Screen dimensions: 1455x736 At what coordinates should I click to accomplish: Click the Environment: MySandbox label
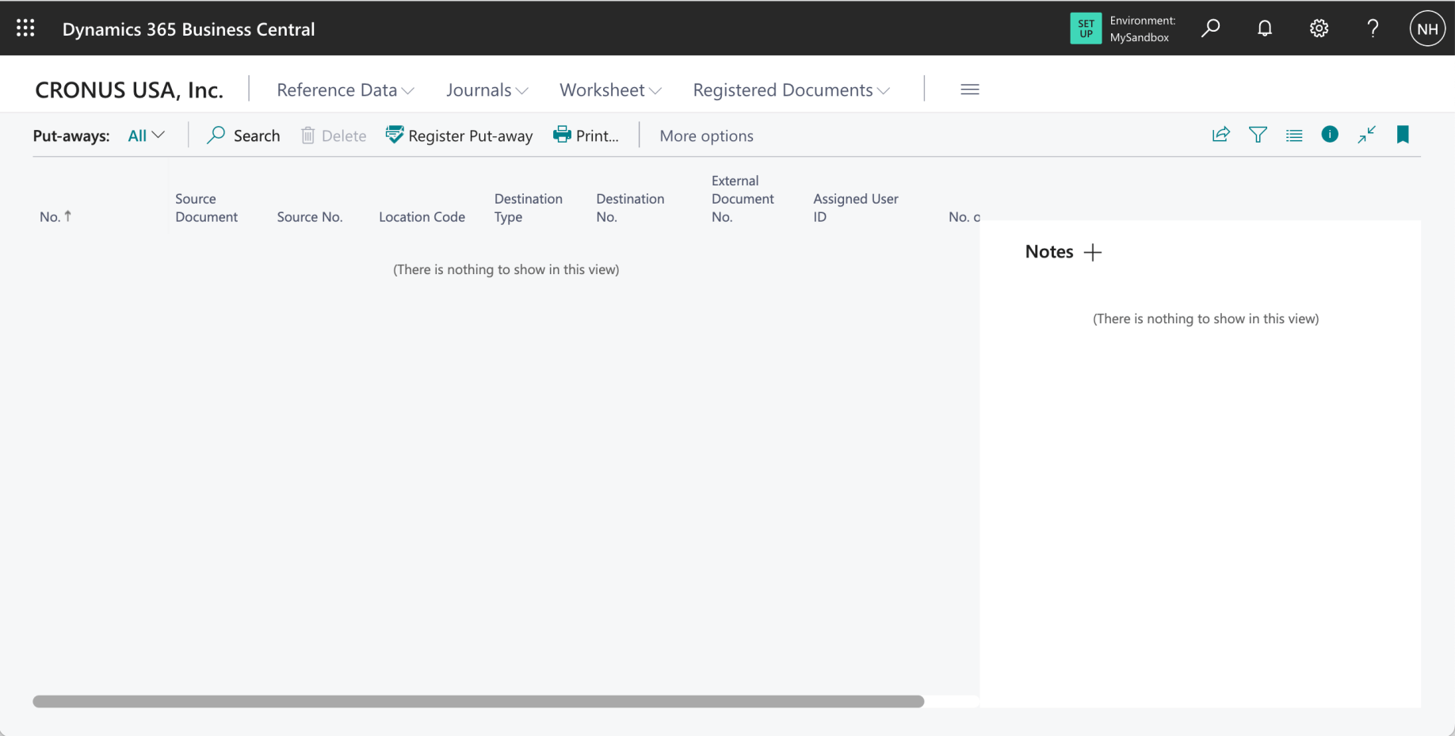pyautogui.click(x=1142, y=29)
